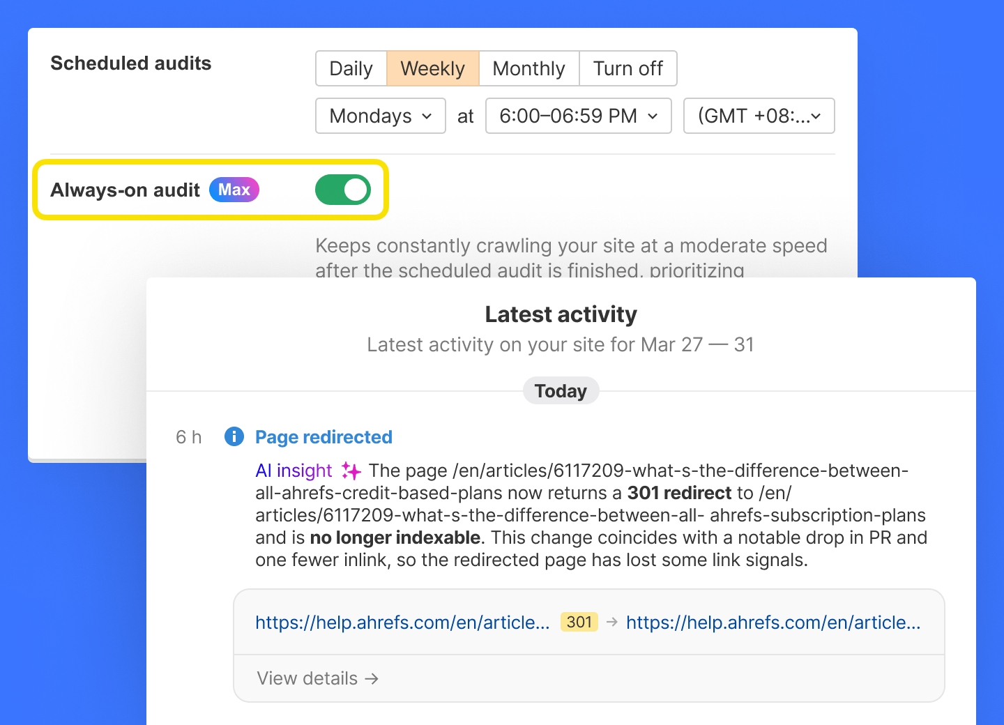Click the arrow icon after View details
This screenshot has width=1004, height=725.
tap(372, 678)
